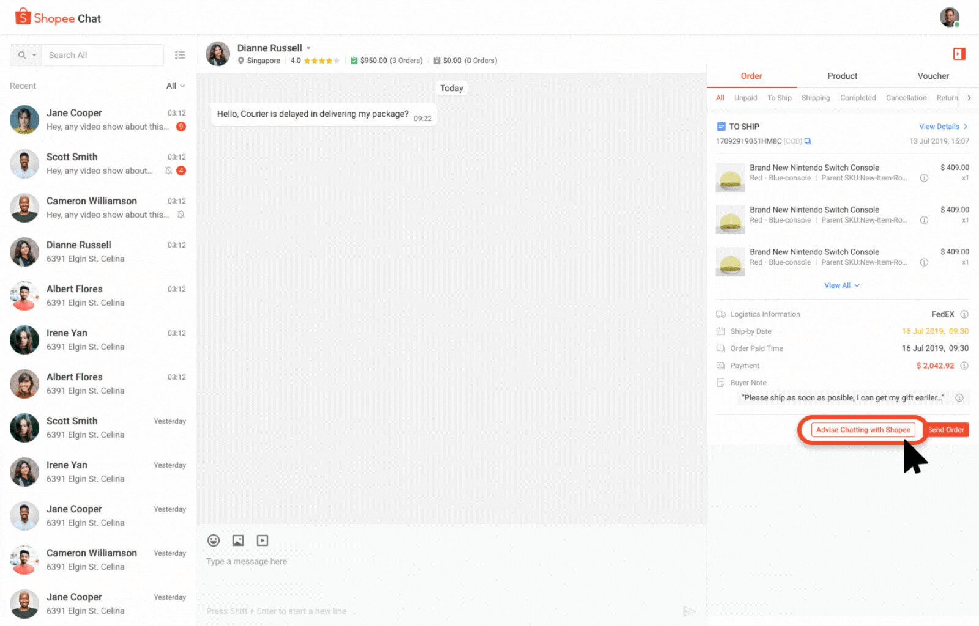Viewport: 979px width, 626px height.
Task: Click the Logistics Information info icon
Action: (965, 314)
